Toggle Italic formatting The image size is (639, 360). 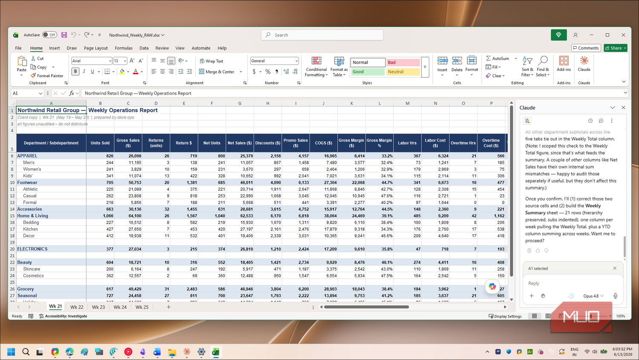click(x=84, y=72)
